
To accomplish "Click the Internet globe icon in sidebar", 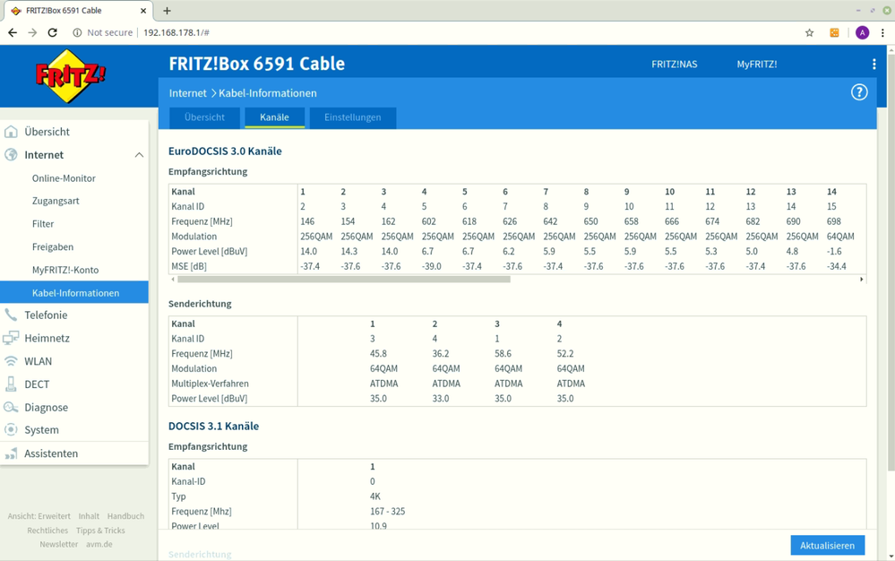I will [x=11, y=155].
